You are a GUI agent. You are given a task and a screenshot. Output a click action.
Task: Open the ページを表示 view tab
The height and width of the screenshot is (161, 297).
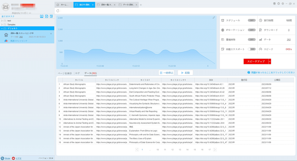click(x=65, y=73)
